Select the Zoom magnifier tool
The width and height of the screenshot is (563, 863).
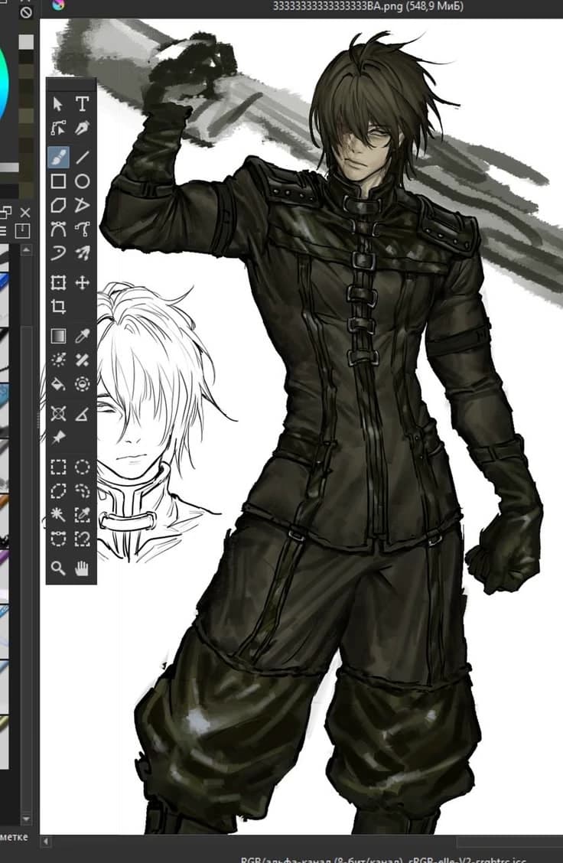pos(58,568)
